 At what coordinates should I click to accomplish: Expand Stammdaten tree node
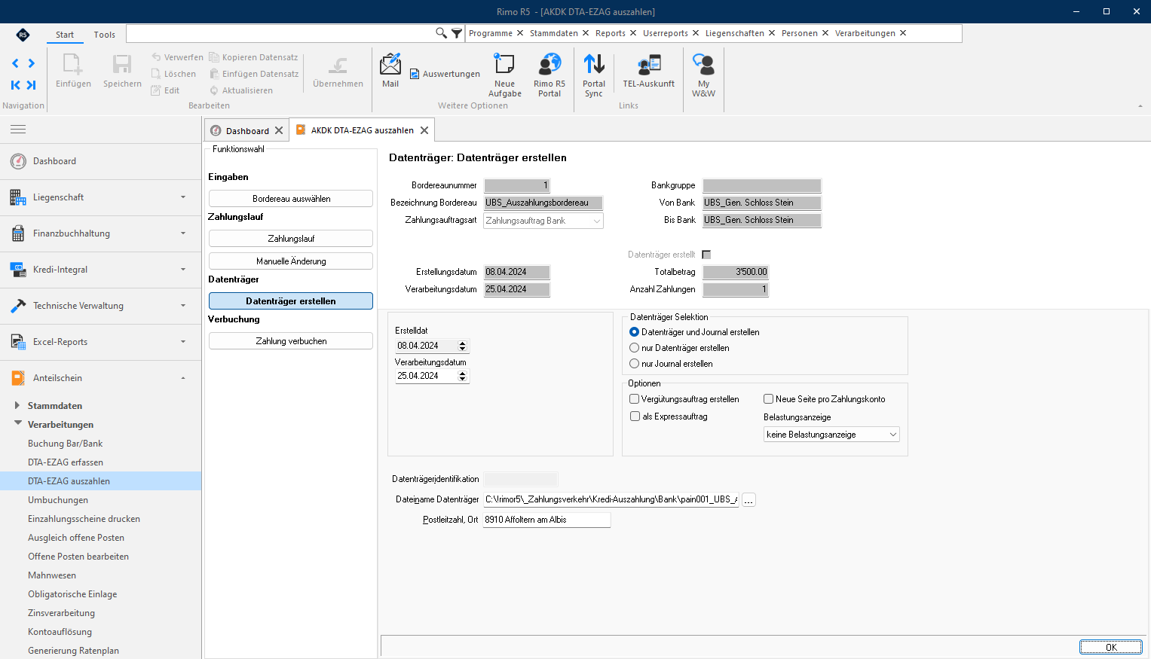[17, 405]
